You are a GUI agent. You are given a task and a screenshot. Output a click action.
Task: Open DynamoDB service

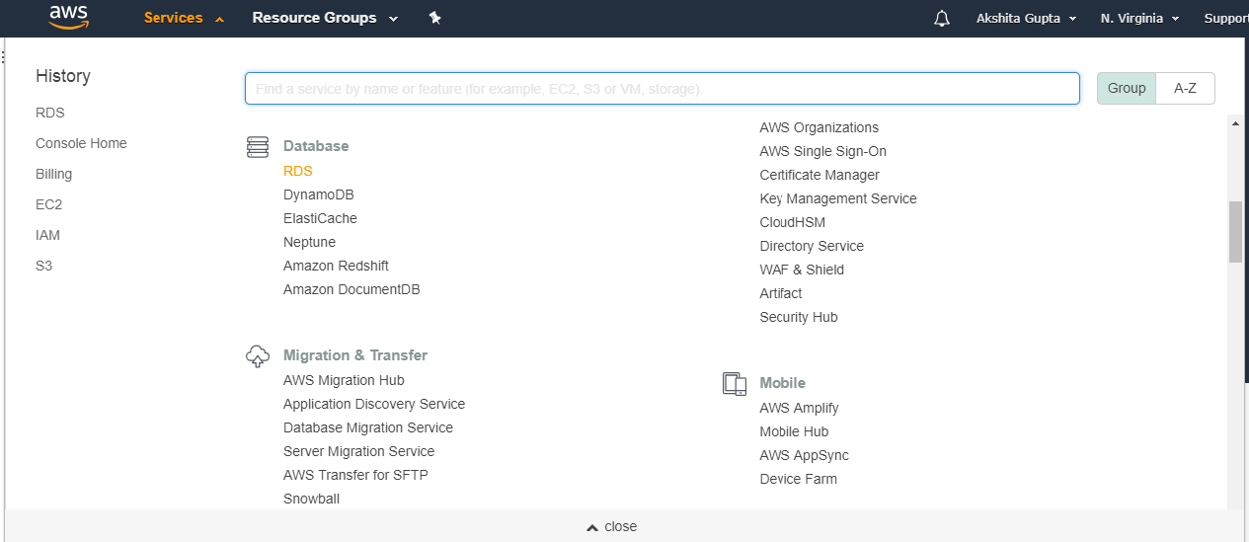(x=318, y=194)
